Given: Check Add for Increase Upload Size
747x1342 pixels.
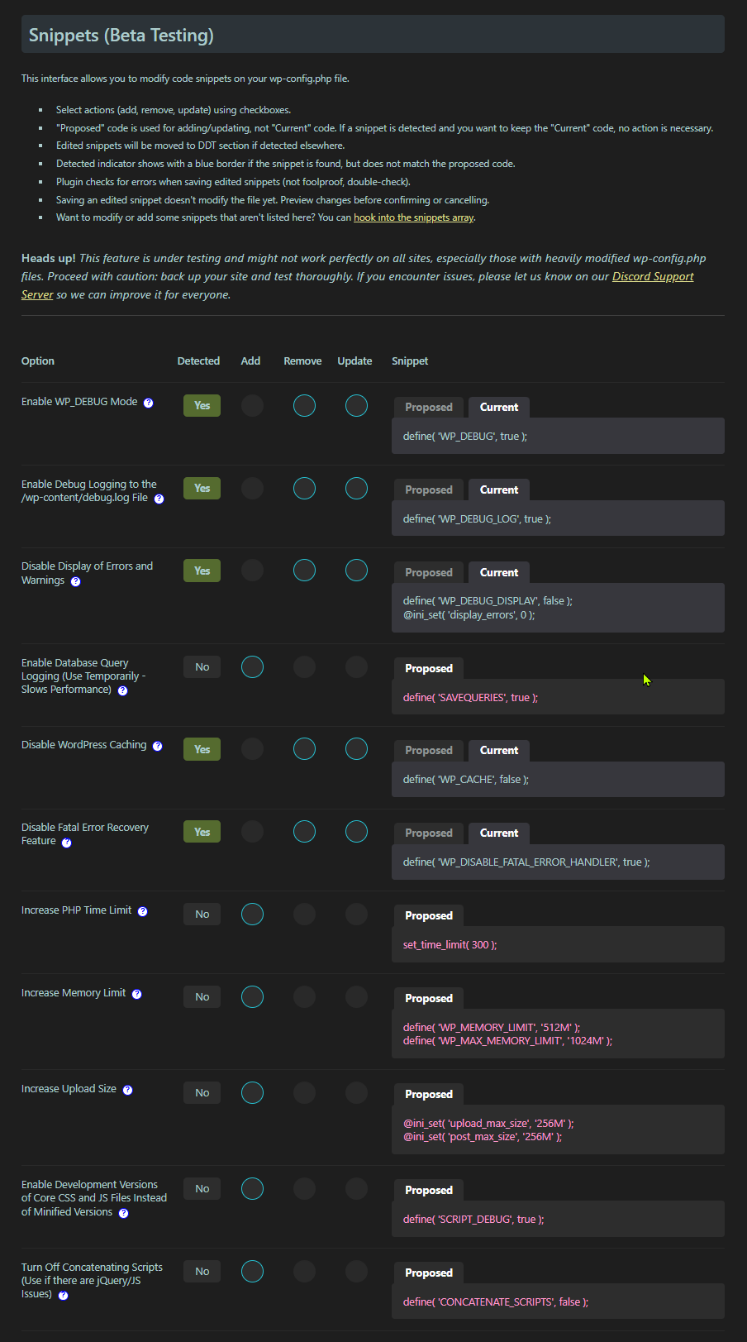Looking at the screenshot, I should (252, 1092).
